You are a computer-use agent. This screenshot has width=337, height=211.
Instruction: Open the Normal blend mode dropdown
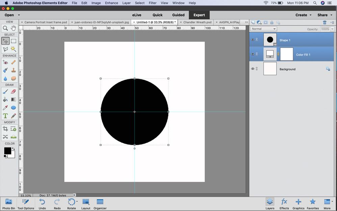(x=264, y=29)
